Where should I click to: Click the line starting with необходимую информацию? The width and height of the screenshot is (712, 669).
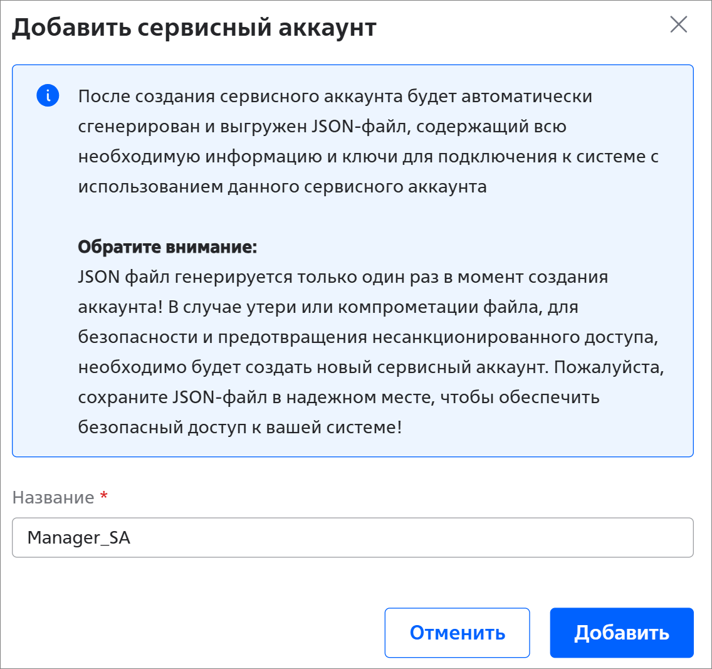pos(369,157)
